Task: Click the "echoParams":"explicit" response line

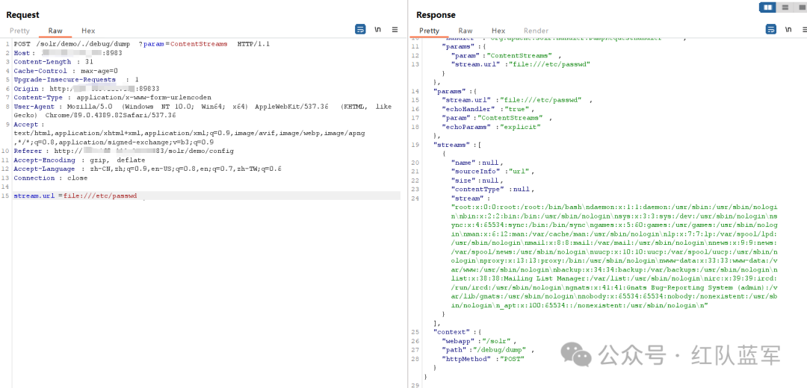Action: point(492,126)
